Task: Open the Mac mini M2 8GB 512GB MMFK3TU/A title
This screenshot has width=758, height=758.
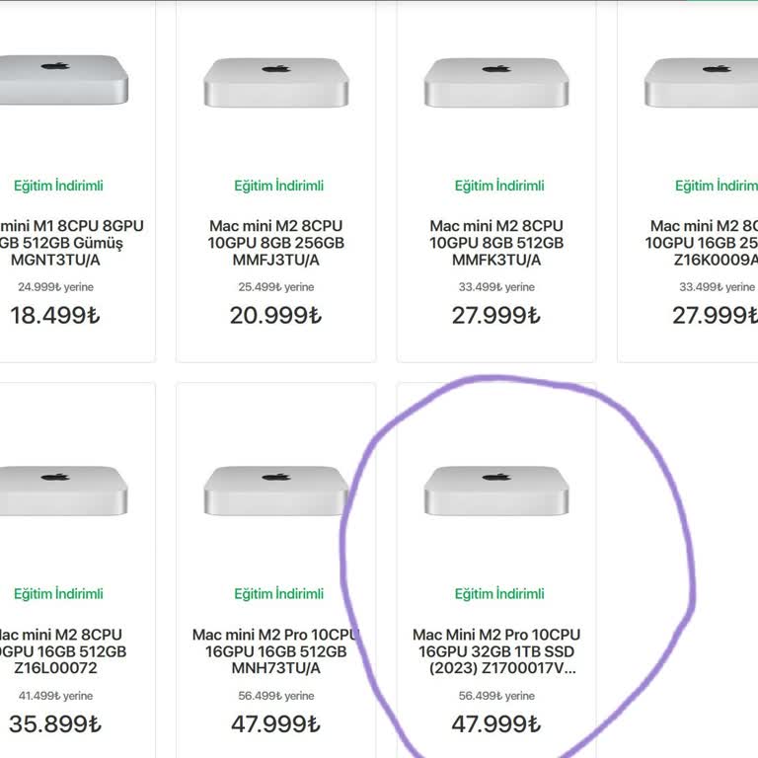Action: point(496,243)
